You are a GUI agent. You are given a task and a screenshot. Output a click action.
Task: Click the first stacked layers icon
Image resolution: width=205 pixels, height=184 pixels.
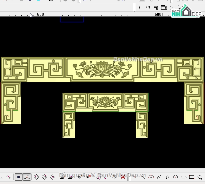pyautogui.click(x=62, y=177)
